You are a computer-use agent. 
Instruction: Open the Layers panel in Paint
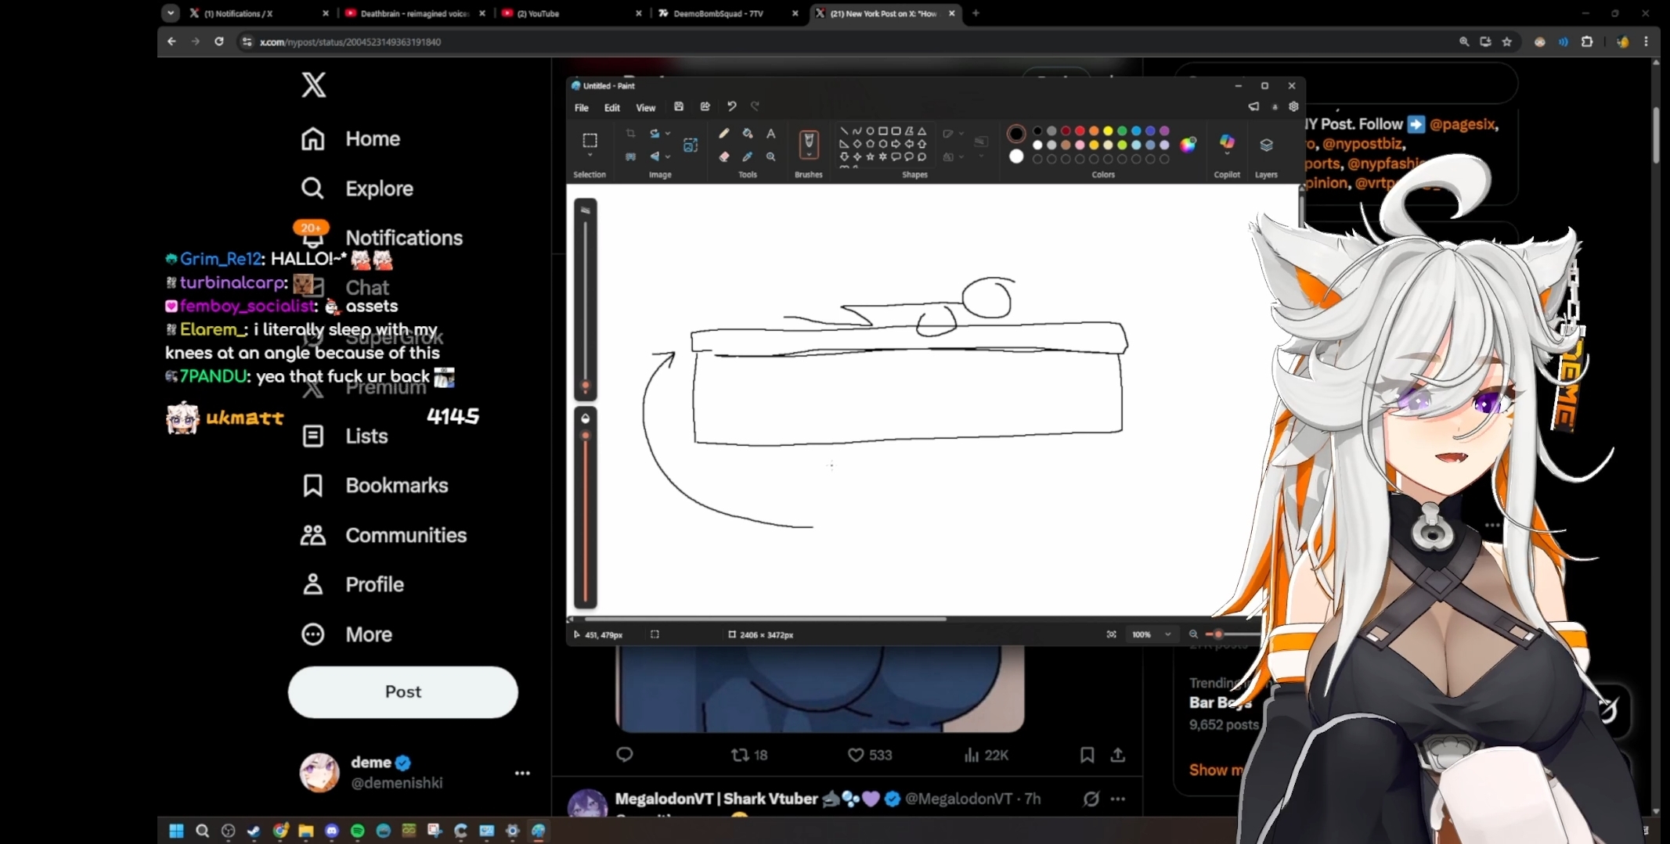(1266, 145)
